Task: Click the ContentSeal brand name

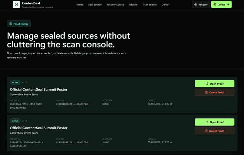Action: pos(31,3)
